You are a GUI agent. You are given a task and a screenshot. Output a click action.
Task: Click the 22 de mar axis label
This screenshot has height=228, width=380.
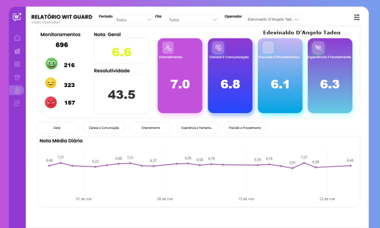click(327, 199)
